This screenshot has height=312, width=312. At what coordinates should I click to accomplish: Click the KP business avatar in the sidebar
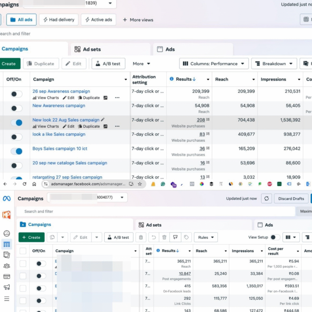pyautogui.click(x=7, y=215)
